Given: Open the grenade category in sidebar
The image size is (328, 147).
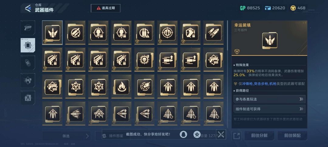Looking at the screenshot, I should point(28,63).
